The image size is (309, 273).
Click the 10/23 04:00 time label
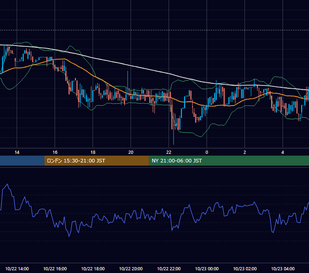click(x=283, y=268)
